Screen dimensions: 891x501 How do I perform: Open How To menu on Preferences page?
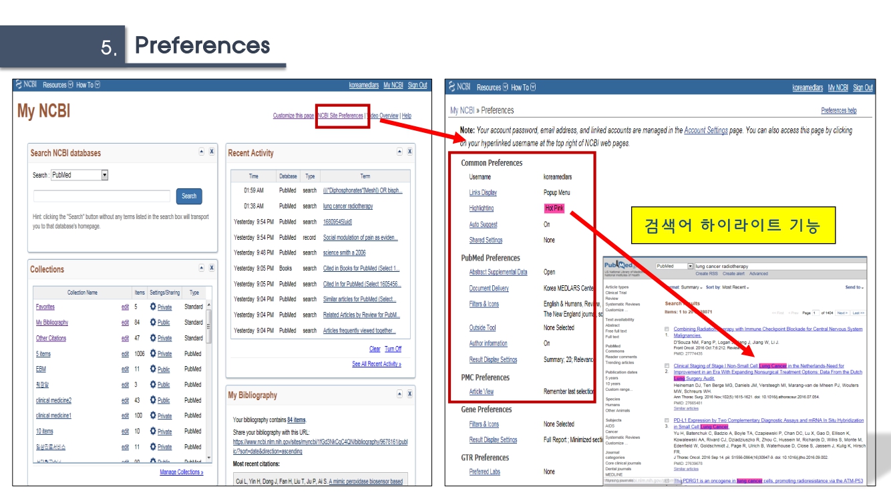point(524,87)
